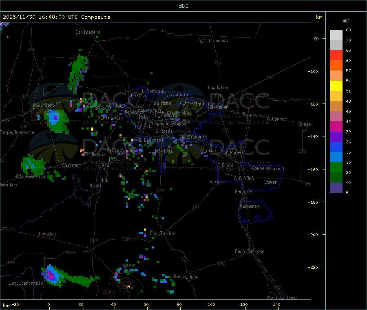Viewport: 367px width, 310px height.
Task: Select the magenta 39 dBZ legend color
Action: [x=336, y=126]
